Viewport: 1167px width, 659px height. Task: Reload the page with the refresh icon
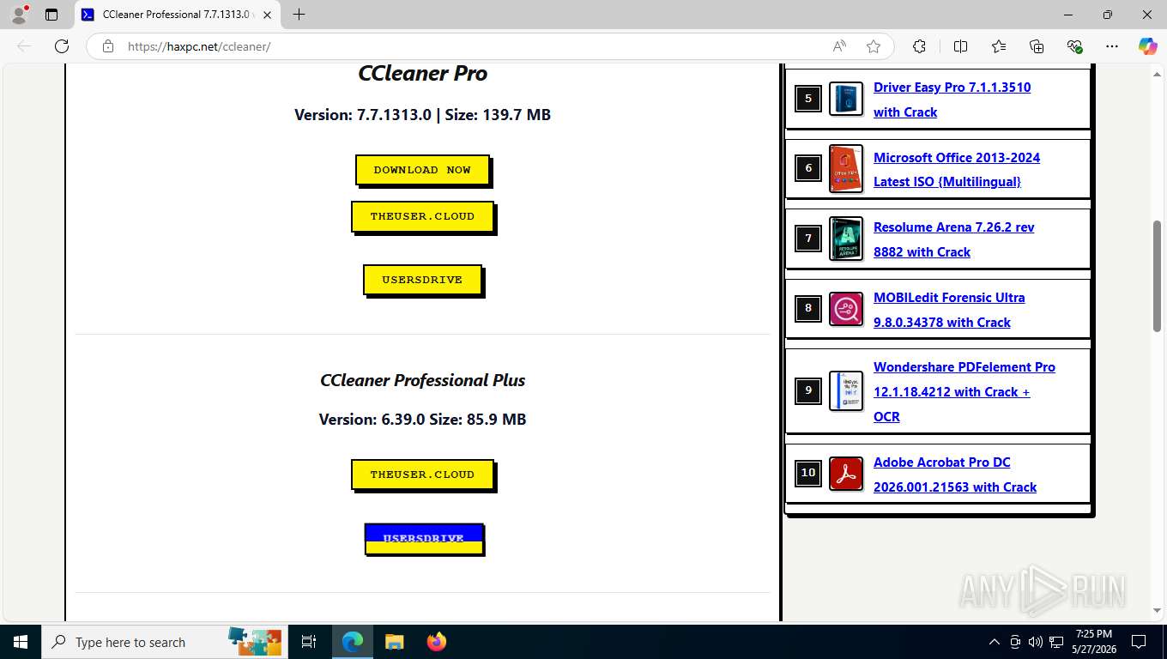(62, 46)
